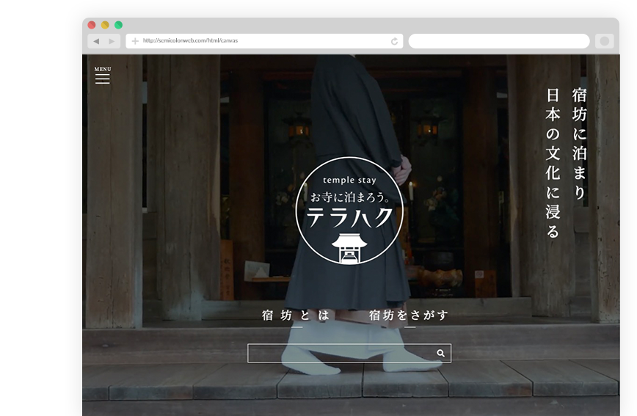Click the browser forward arrow

point(112,41)
